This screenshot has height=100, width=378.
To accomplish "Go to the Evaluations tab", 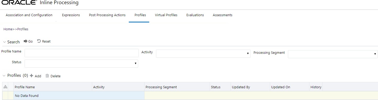I will (x=195, y=15).
